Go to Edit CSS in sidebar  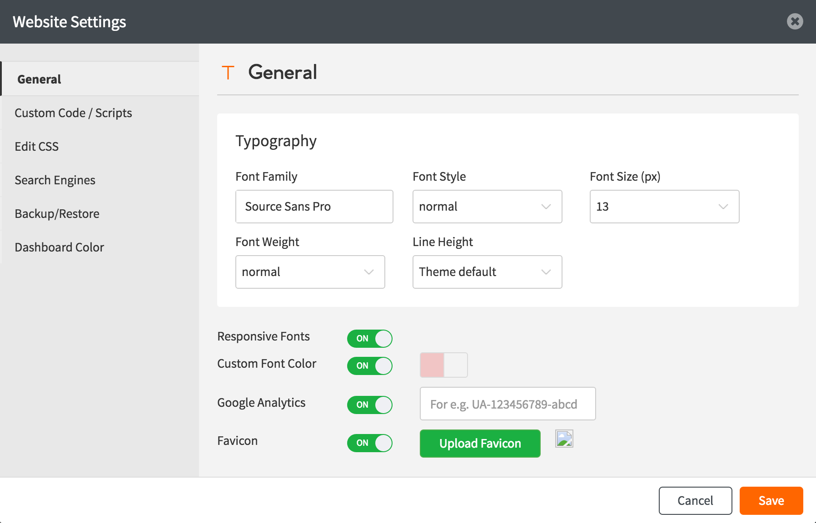[x=37, y=147]
